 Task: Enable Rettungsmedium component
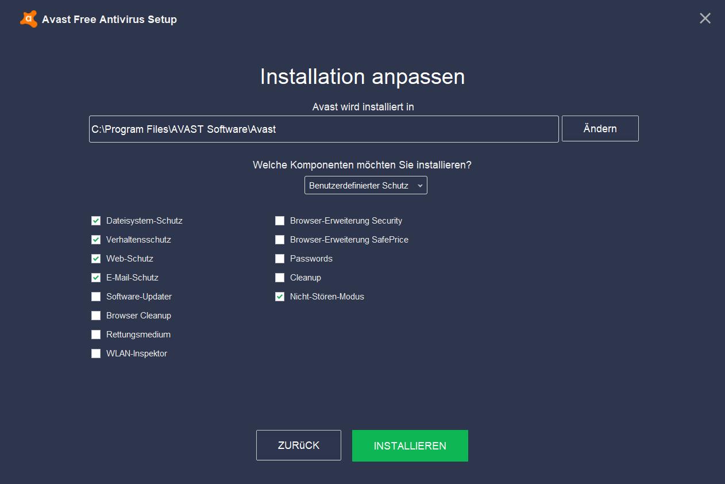point(96,335)
